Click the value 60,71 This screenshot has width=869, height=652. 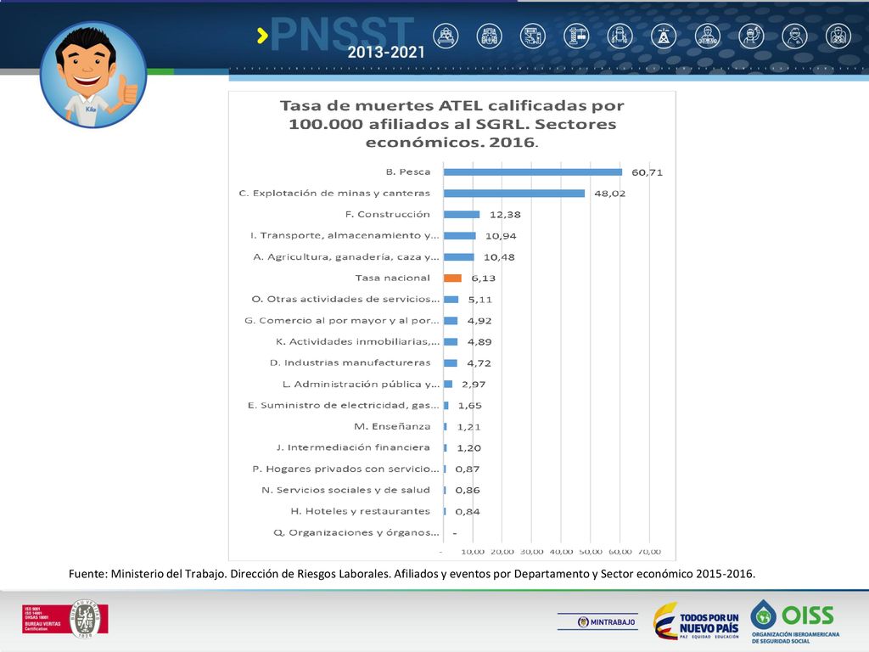point(647,172)
